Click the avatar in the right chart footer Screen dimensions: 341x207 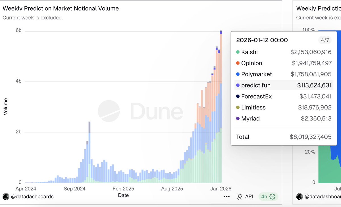(300, 196)
